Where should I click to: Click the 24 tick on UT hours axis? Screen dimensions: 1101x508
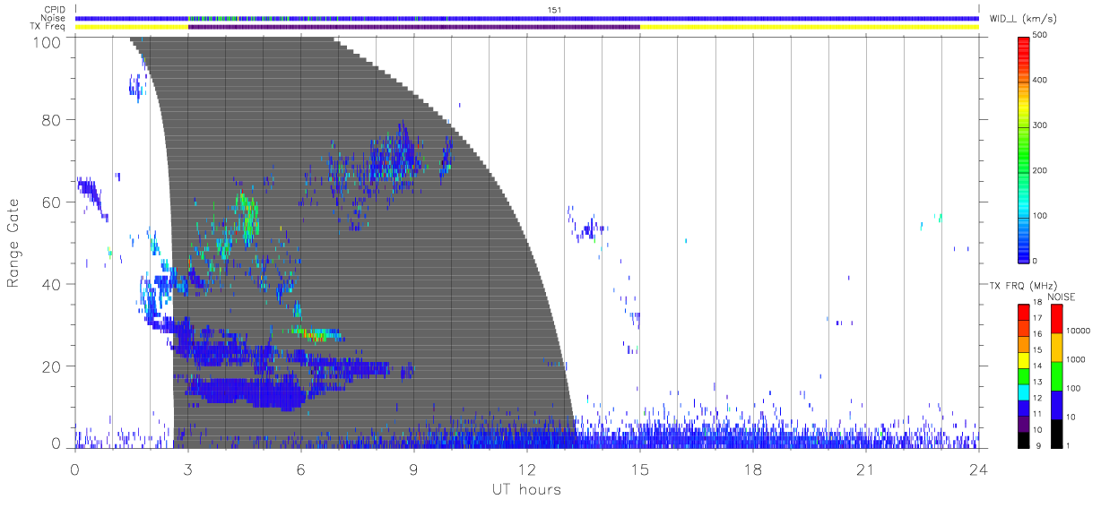click(978, 469)
